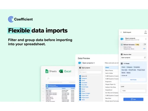The height and width of the screenshot is (111, 148).
Task: Click the Client column header in Data Preview
Action: coord(112,67)
